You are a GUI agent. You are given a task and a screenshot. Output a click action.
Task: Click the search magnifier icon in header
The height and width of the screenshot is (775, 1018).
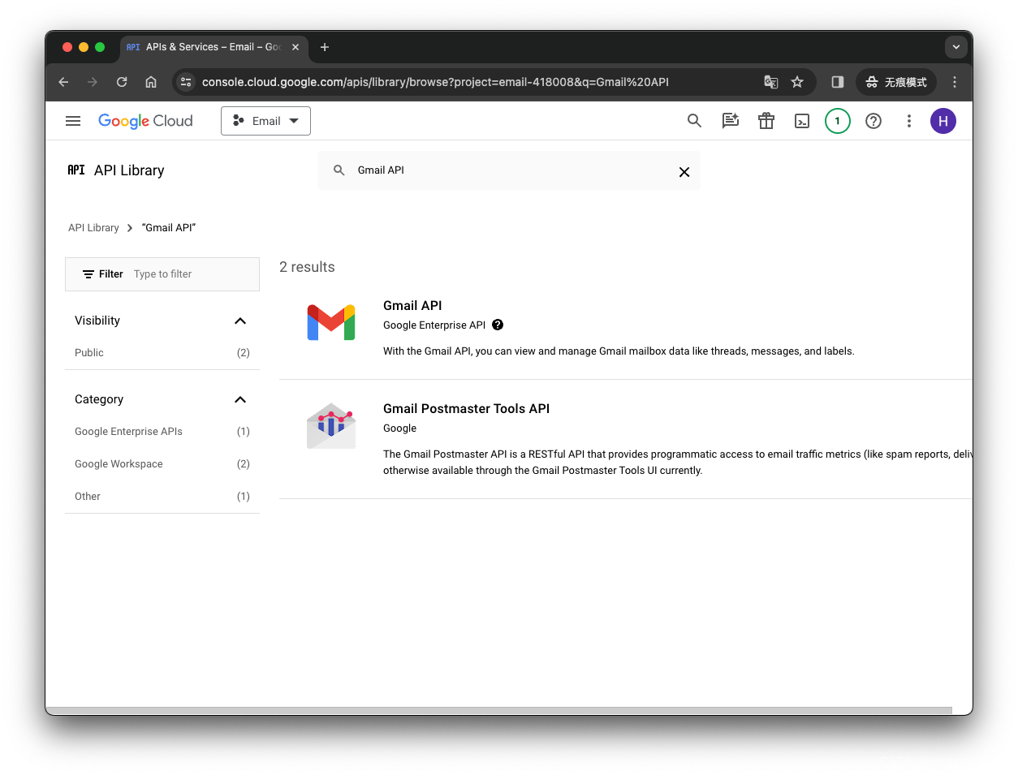tap(694, 121)
